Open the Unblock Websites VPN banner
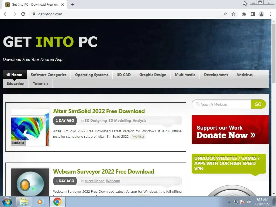276x207 pixels. [229, 164]
